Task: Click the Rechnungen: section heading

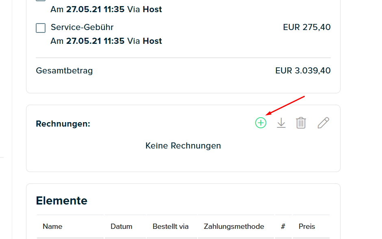Action: [x=63, y=124]
